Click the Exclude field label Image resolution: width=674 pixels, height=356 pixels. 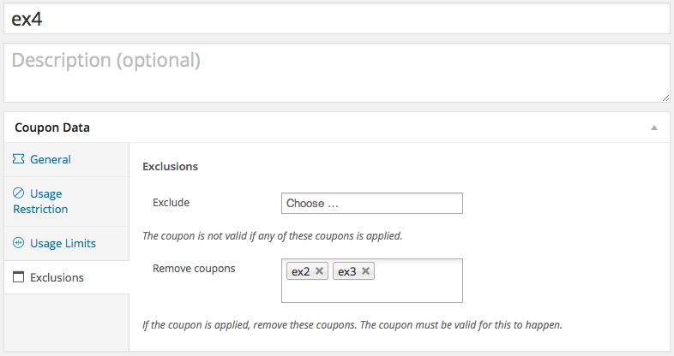point(172,203)
